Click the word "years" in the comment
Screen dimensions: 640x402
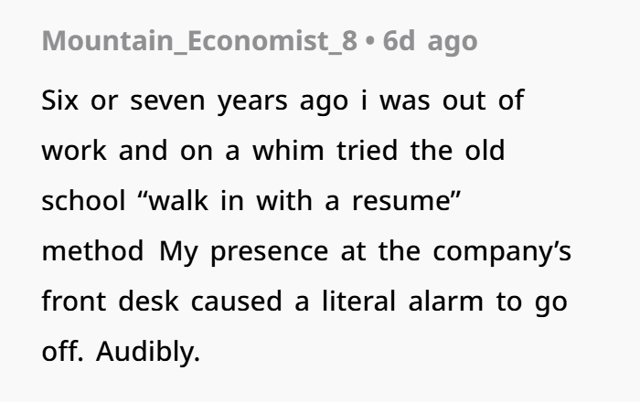[252, 101]
